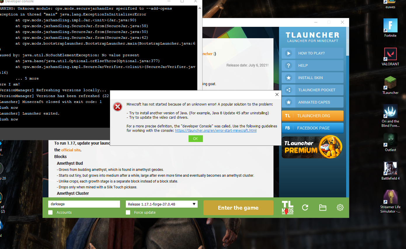Open the FACEBOOK PAGE button

pyautogui.click(x=312, y=128)
